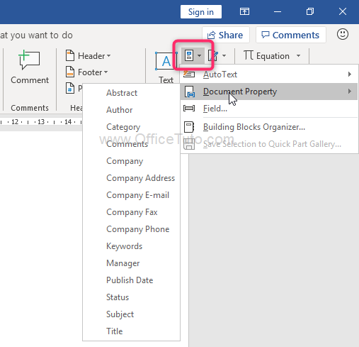Insert the Company Address property
Screen dimensions: 359x347
(x=131, y=178)
